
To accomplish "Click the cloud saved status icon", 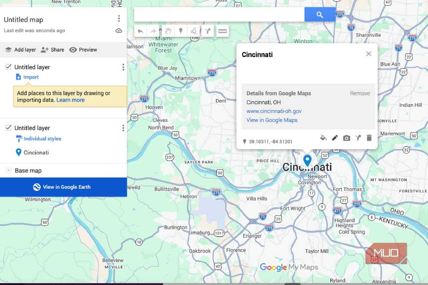I will point(119,31).
